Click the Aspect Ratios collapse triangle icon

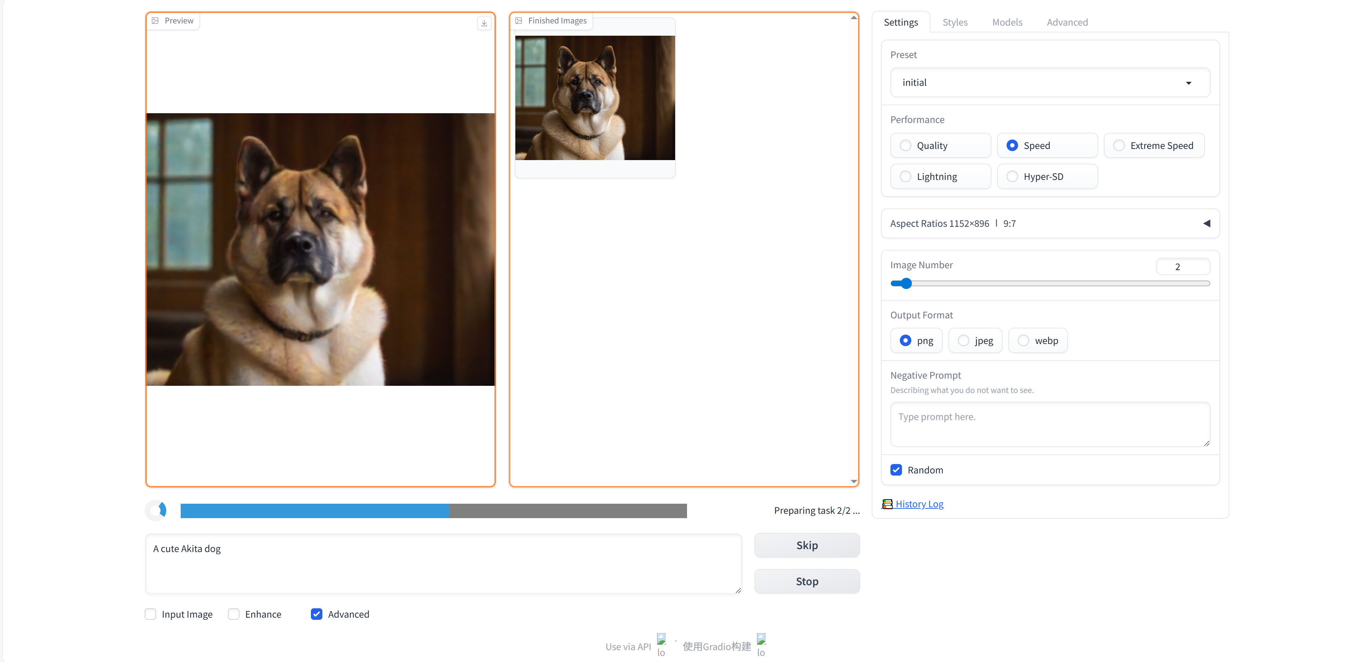click(x=1206, y=224)
